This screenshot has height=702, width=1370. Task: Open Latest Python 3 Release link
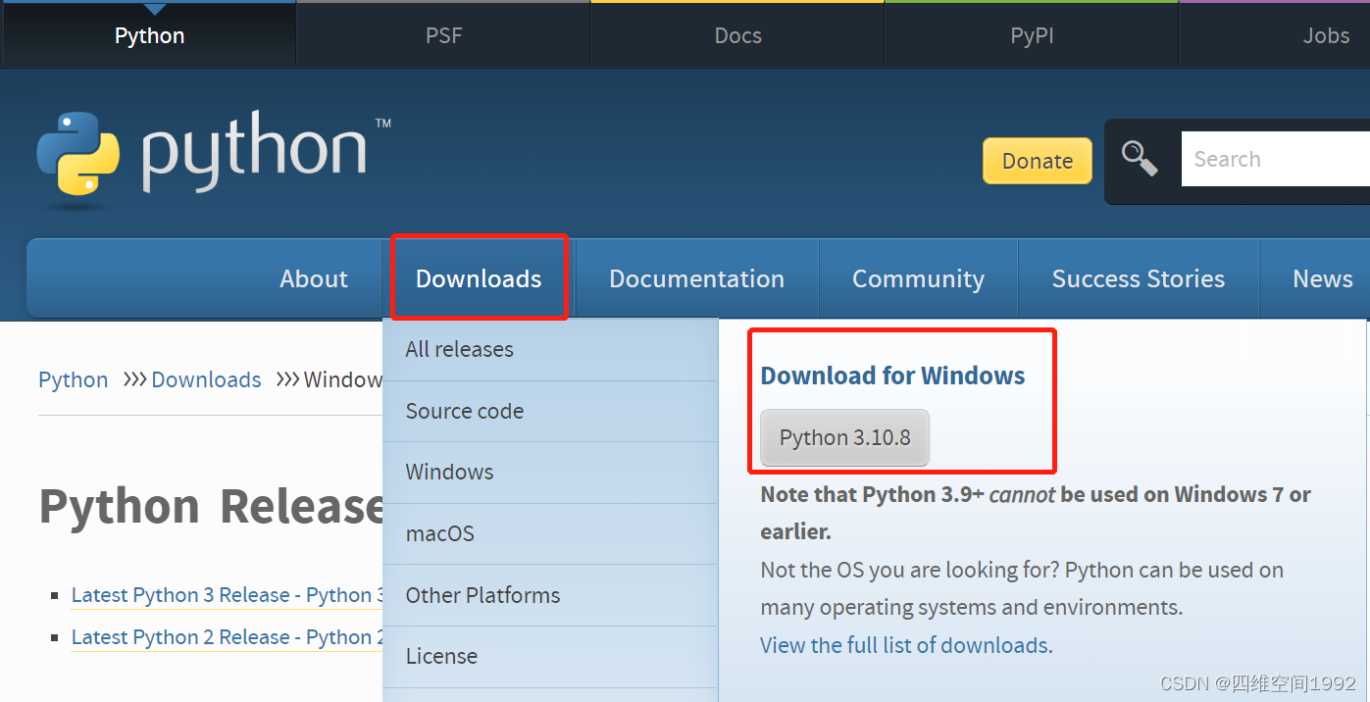[228, 595]
